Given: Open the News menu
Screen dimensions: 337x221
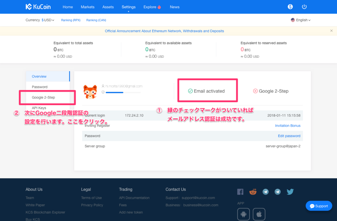Looking at the screenshot, I should [x=174, y=7].
